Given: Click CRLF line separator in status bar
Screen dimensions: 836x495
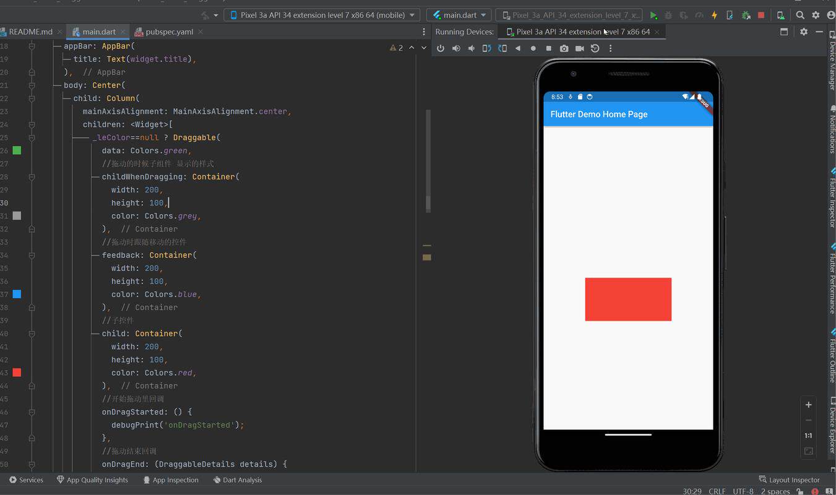Looking at the screenshot, I should tap(717, 491).
